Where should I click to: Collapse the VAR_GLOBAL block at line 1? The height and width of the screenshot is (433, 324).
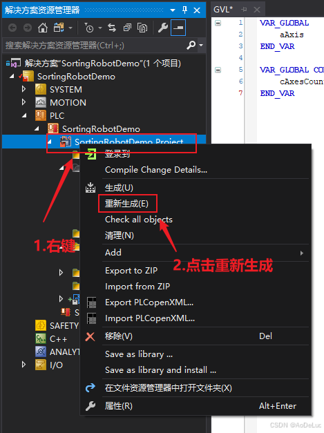tap(218, 23)
